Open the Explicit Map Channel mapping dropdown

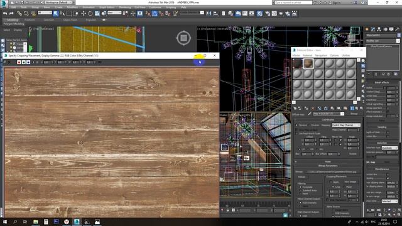346,125
